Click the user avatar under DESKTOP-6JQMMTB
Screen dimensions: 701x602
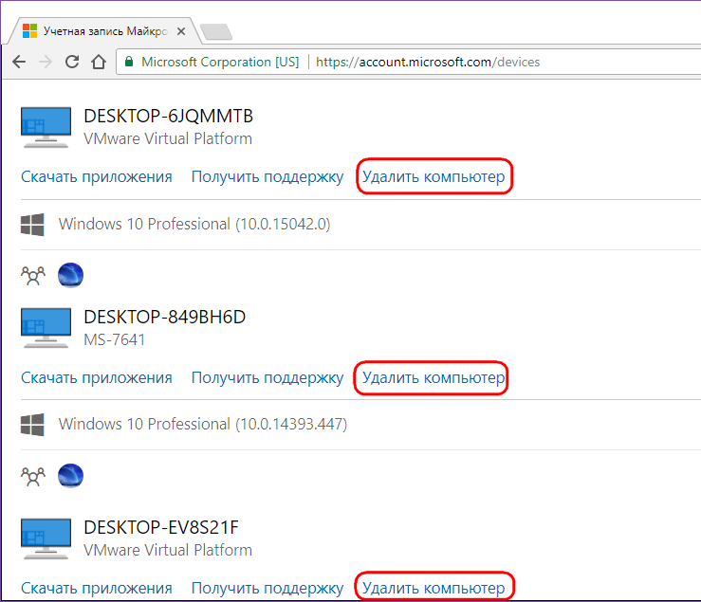[70, 275]
